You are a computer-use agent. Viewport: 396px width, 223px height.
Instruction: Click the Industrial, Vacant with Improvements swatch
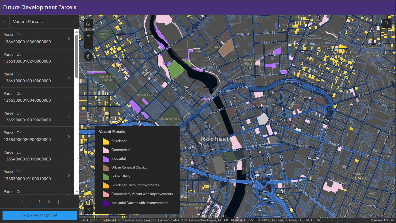click(106, 203)
